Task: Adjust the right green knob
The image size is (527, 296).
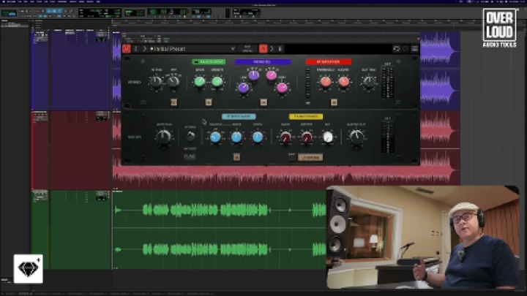Action: point(217,81)
